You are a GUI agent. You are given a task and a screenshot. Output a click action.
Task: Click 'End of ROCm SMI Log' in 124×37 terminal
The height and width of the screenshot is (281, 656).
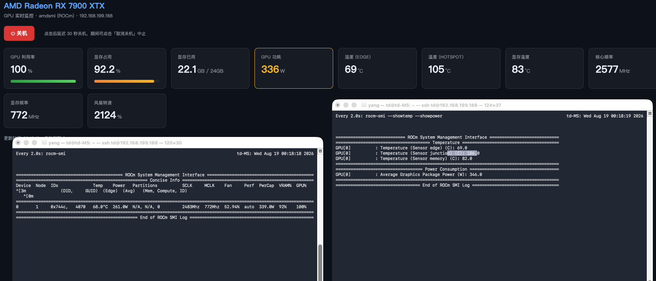[x=446, y=185]
